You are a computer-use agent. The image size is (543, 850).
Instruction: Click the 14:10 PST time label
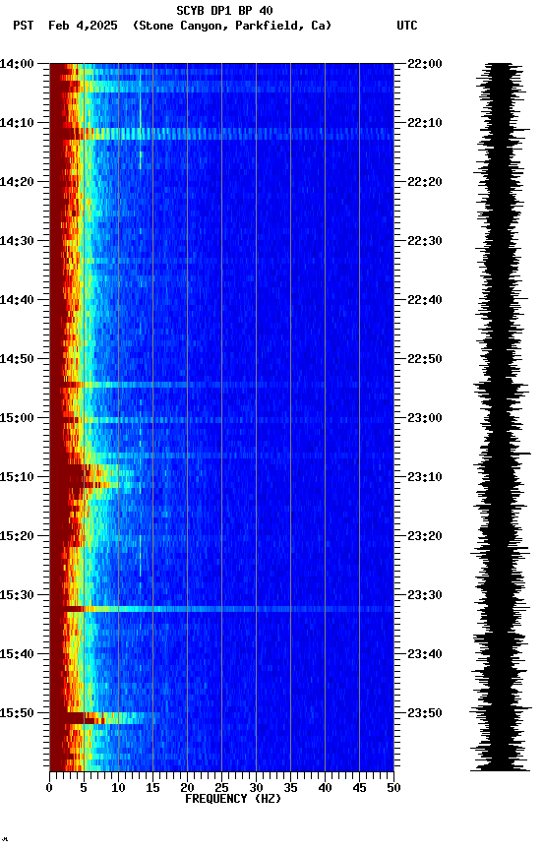pyautogui.click(x=17, y=123)
